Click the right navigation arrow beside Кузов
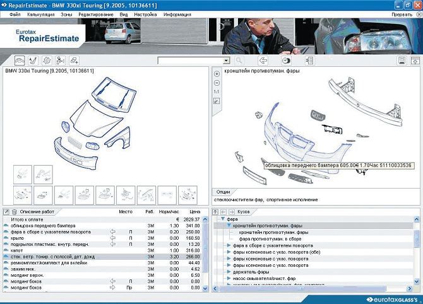The width and height of the screenshot is (423, 304). point(232,212)
